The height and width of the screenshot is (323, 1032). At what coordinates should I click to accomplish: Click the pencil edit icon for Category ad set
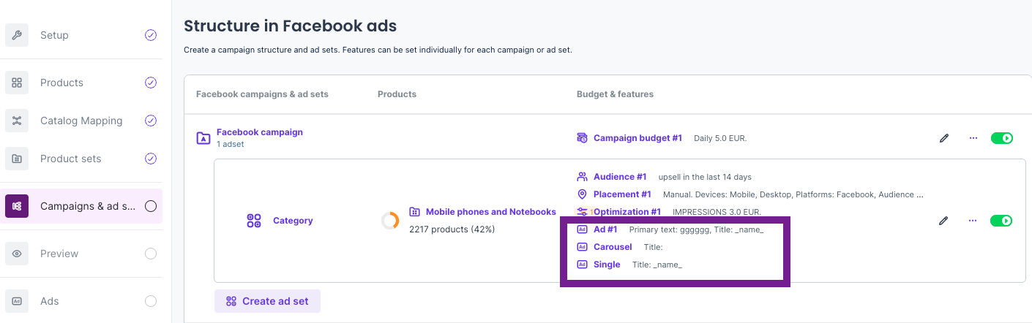[944, 221]
